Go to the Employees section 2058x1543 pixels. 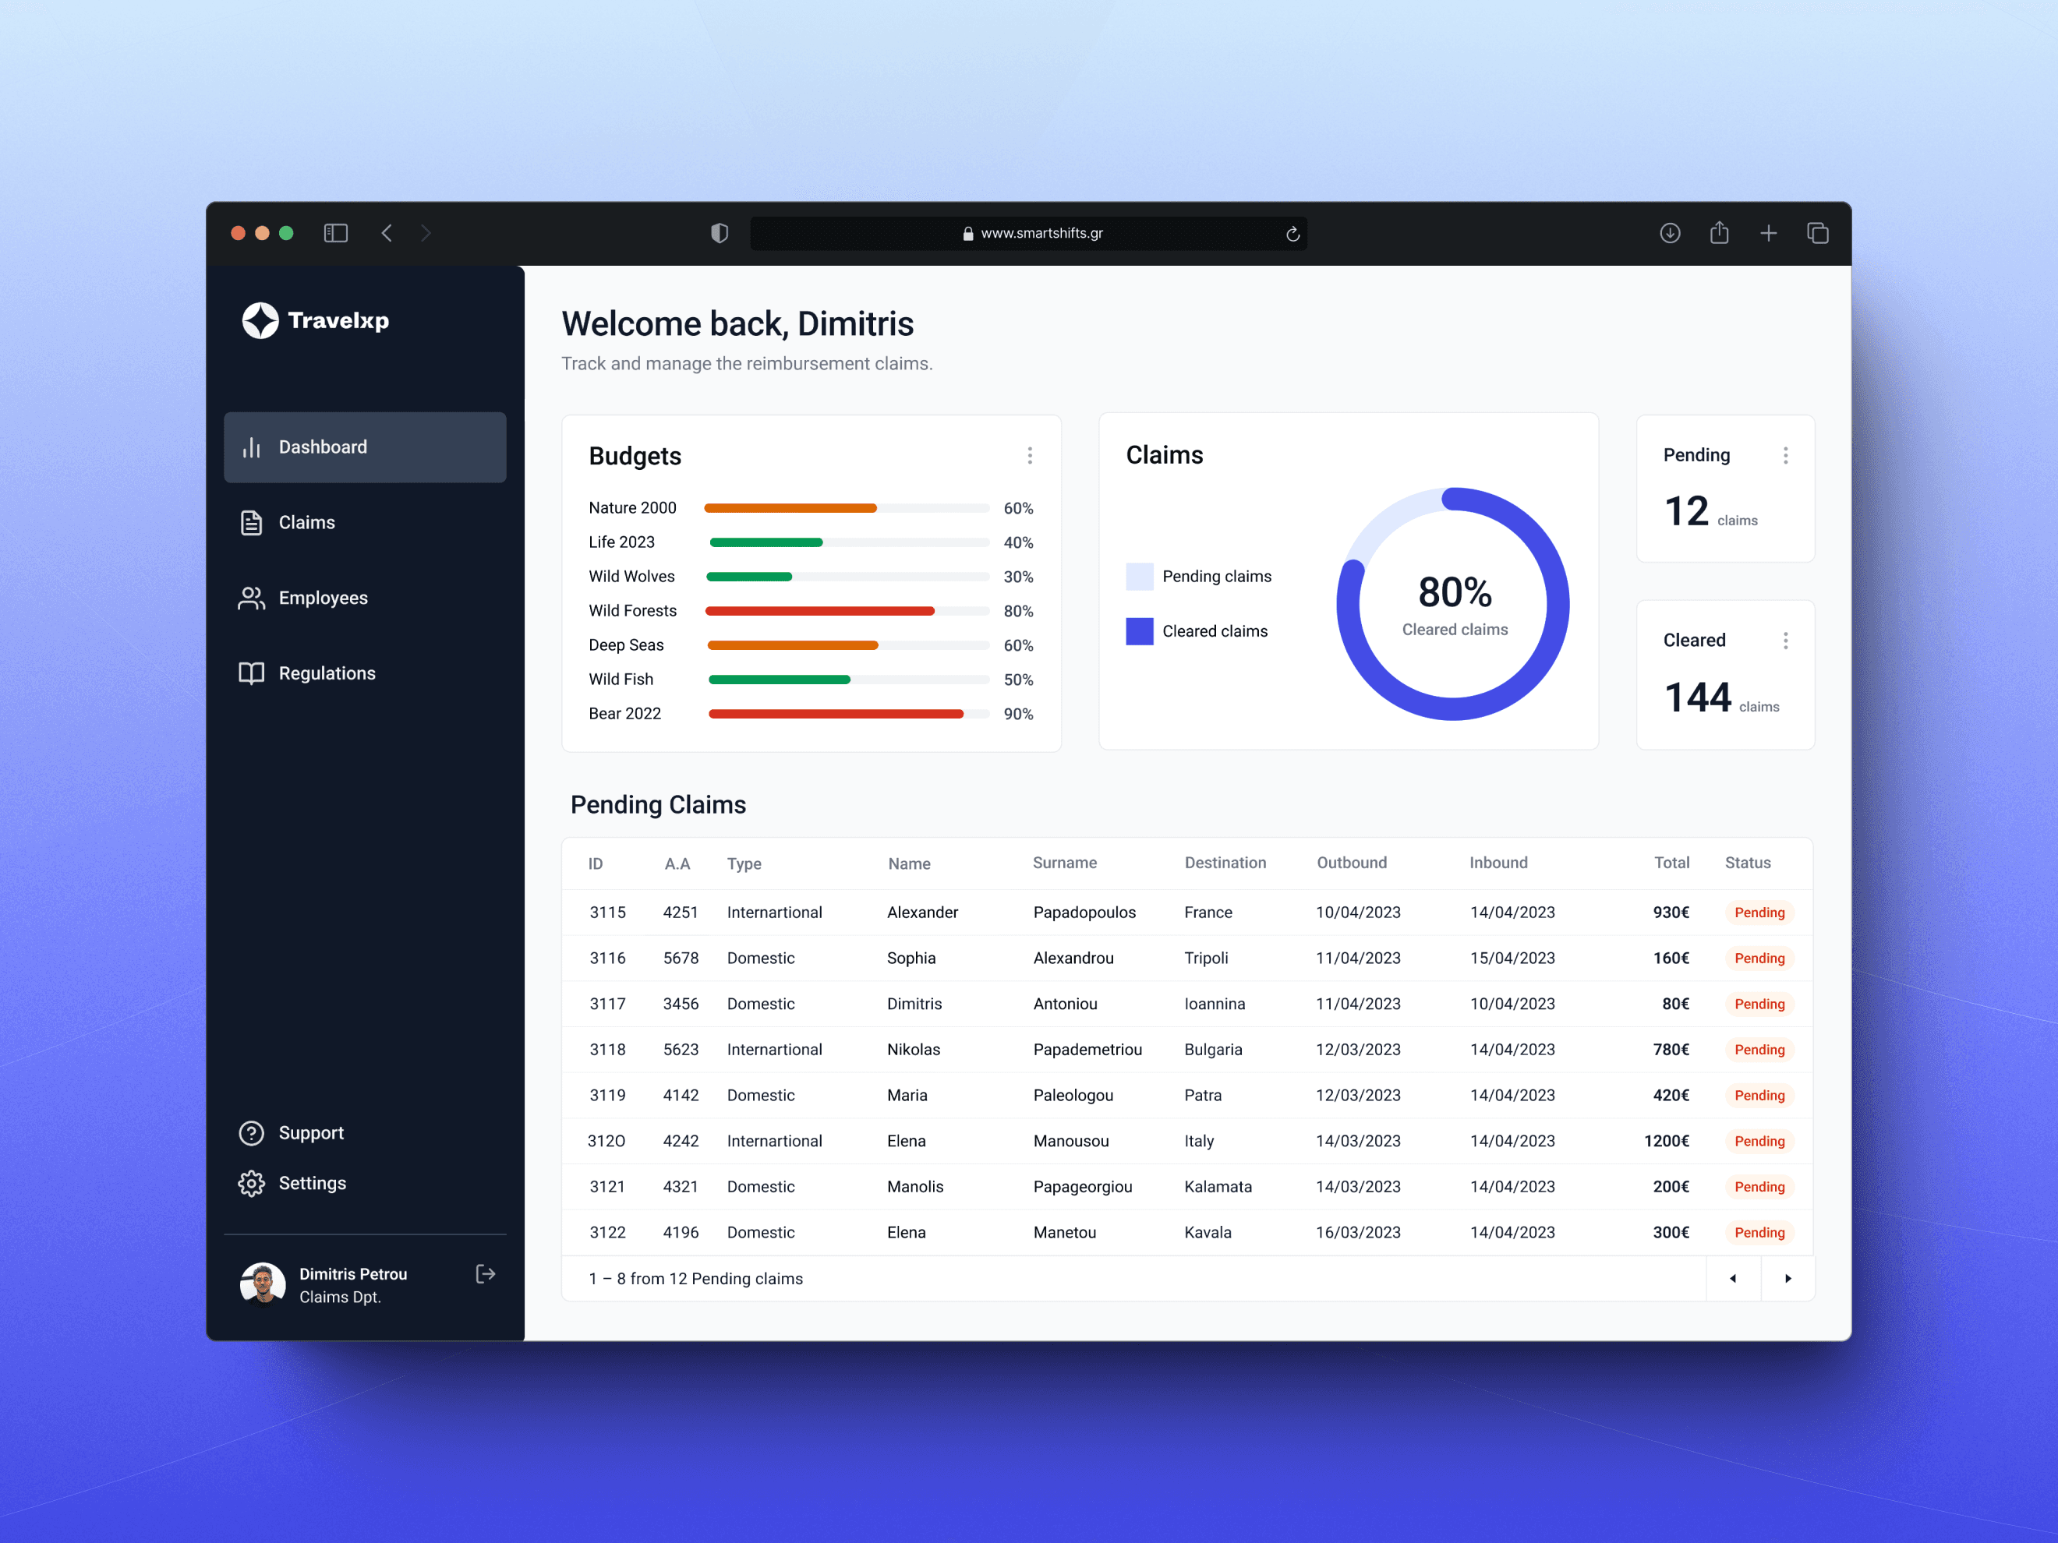(x=365, y=598)
